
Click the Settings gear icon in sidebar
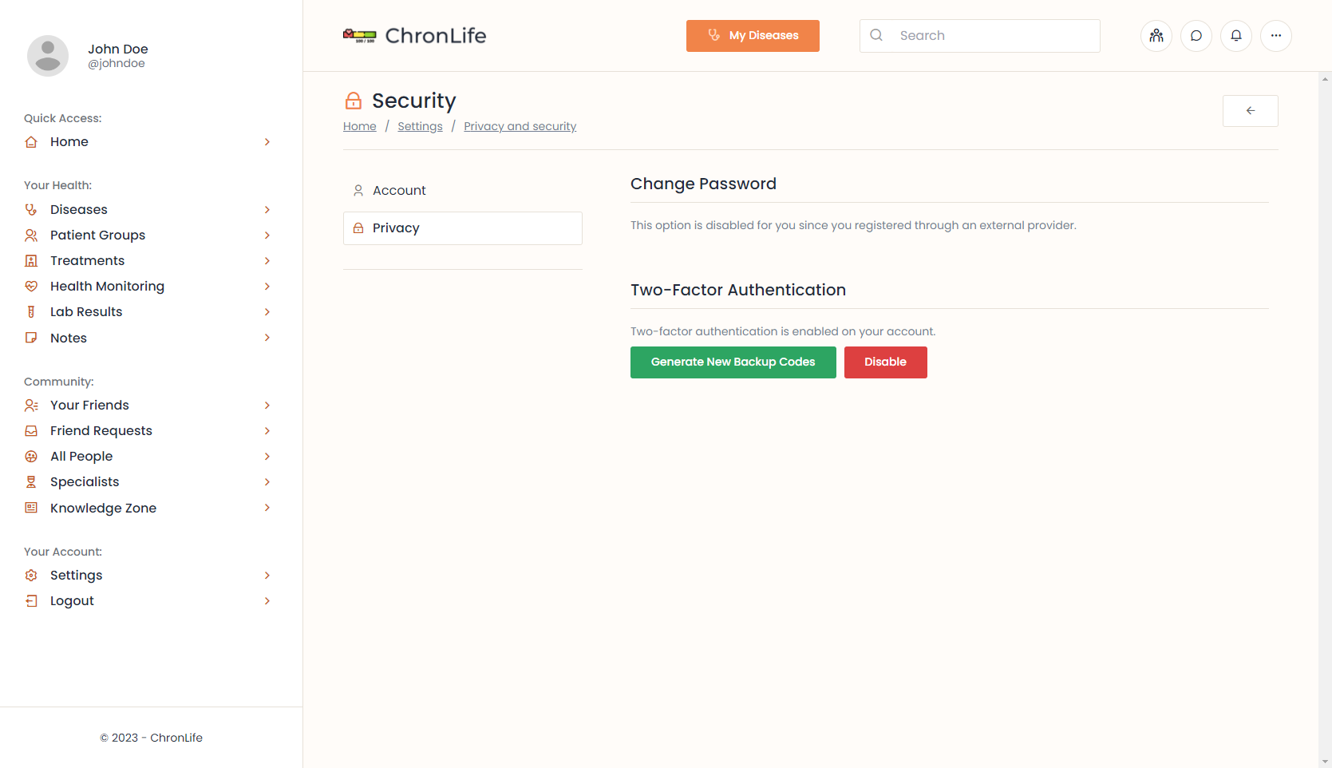[31, 576]
